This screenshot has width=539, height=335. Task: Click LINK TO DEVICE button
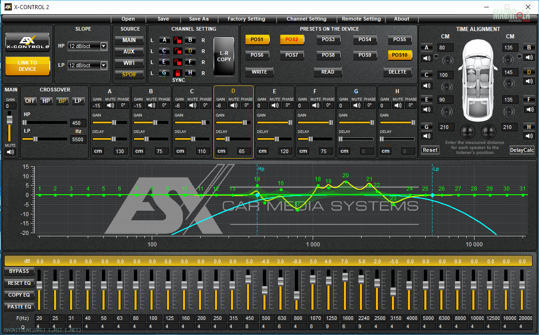click(x=27, y=66)
